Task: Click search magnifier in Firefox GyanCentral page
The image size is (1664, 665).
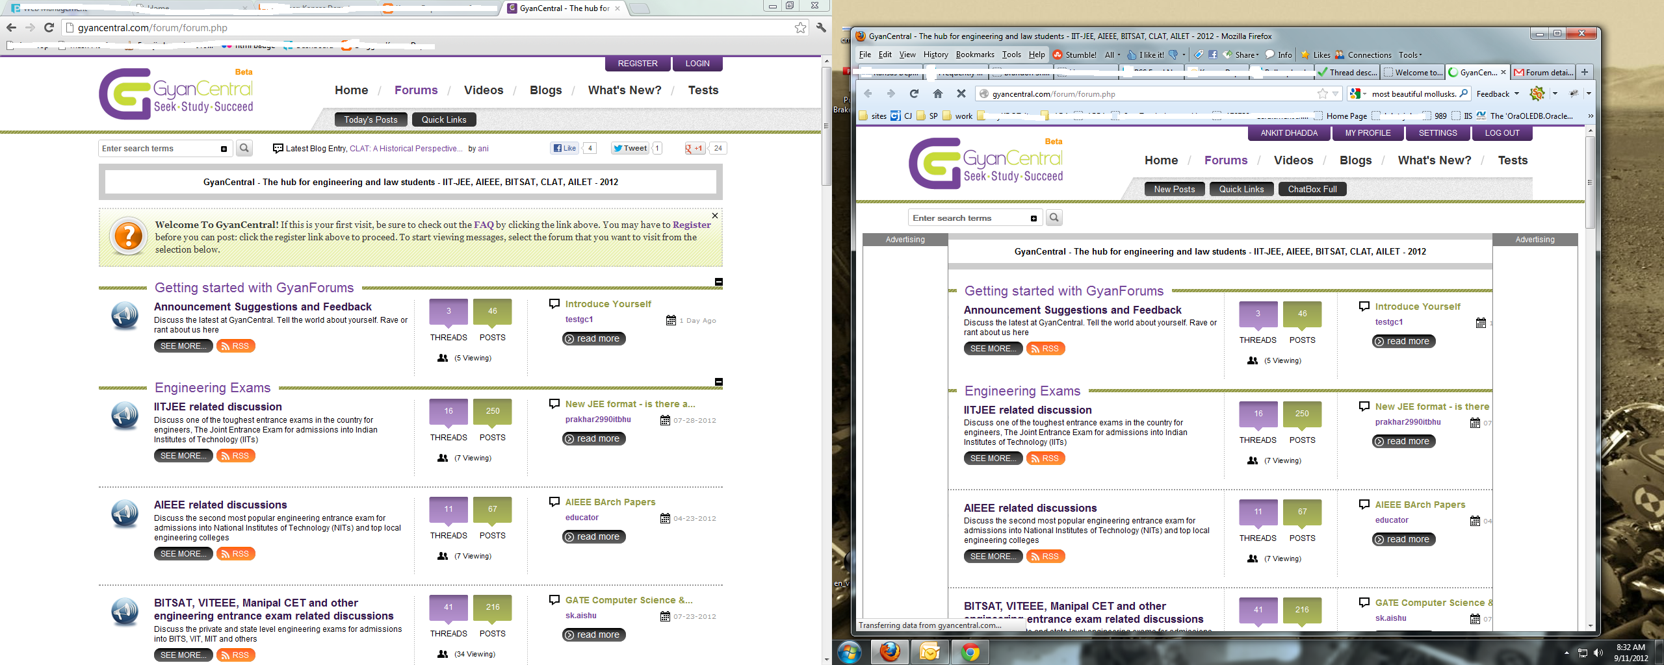Action: point(1054,218)
